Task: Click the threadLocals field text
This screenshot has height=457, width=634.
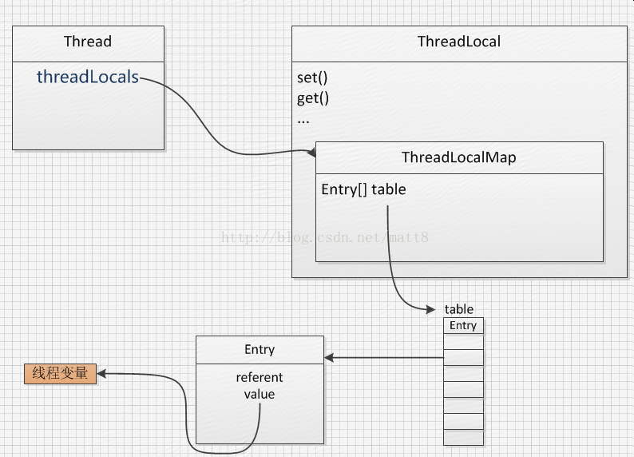Action: pos(88,77)
